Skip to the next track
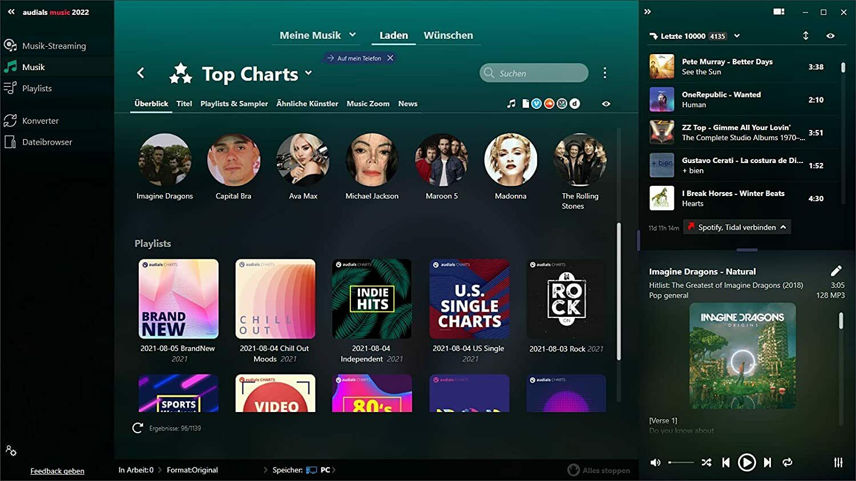Viewport: 856px width, 481px height. pos(768,463)
